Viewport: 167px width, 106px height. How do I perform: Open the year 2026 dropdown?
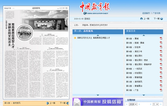(133, 104)
